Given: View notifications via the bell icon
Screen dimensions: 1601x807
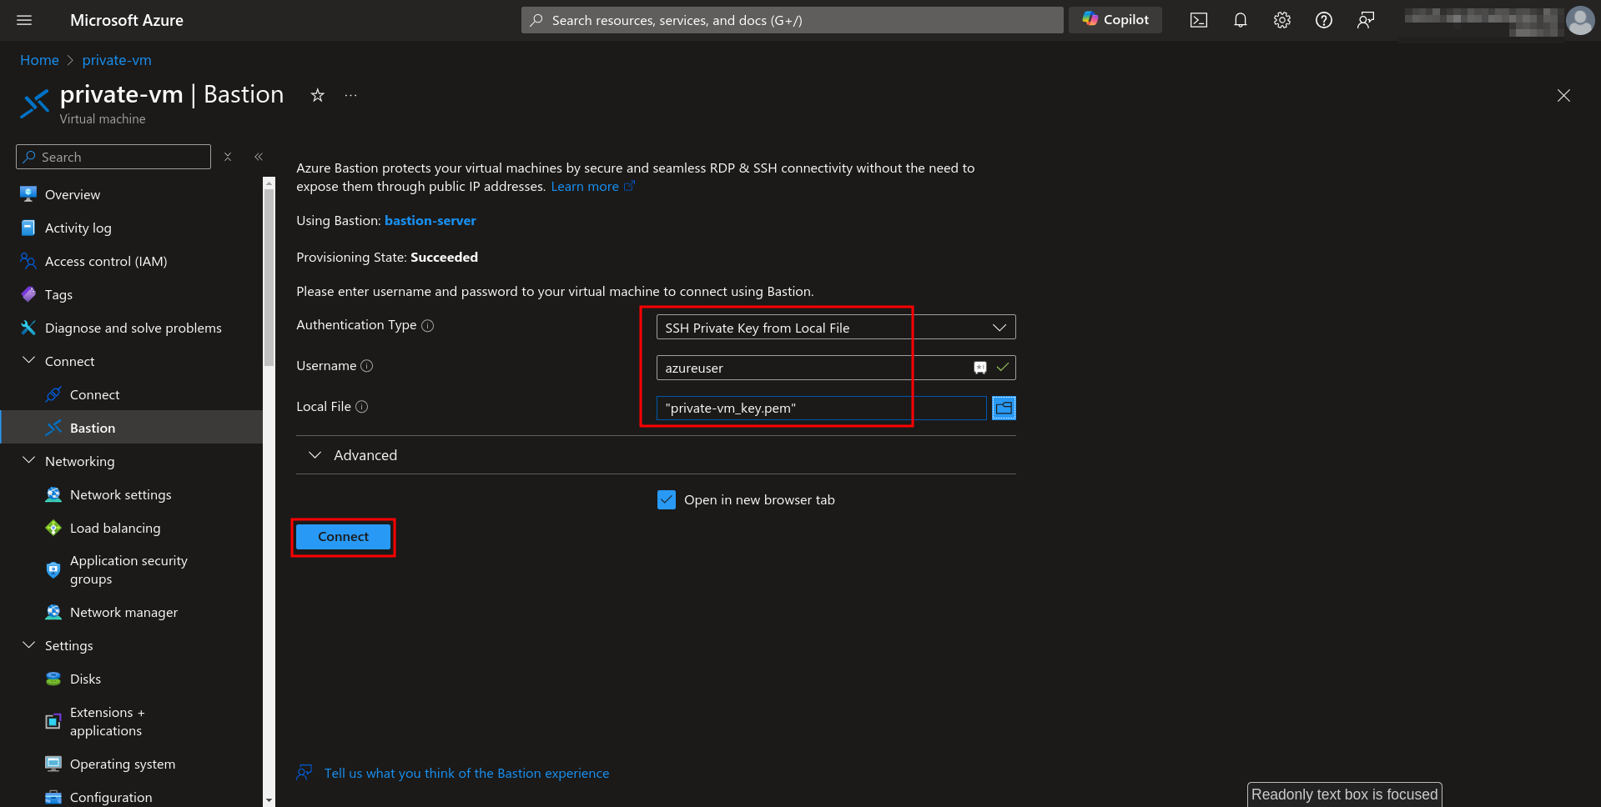Looking at the screenshot, I should [x=1240, y=20].
